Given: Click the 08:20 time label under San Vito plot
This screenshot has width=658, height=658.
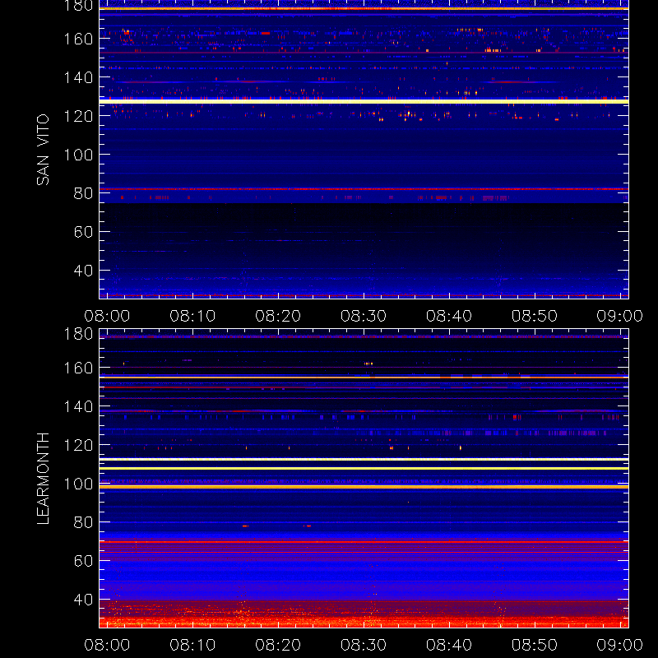Looking at the screenshot, I should (278, 316).
